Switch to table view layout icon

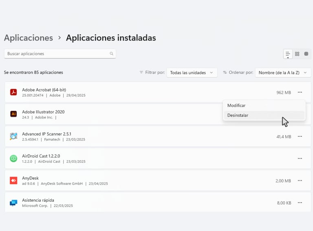(306, 54)
